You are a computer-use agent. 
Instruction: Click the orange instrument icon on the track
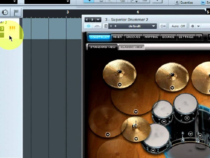[x=12, y=28]
